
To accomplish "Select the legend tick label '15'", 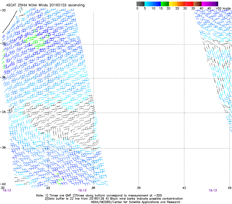I will pyautogui.click(x=161, y=8).
